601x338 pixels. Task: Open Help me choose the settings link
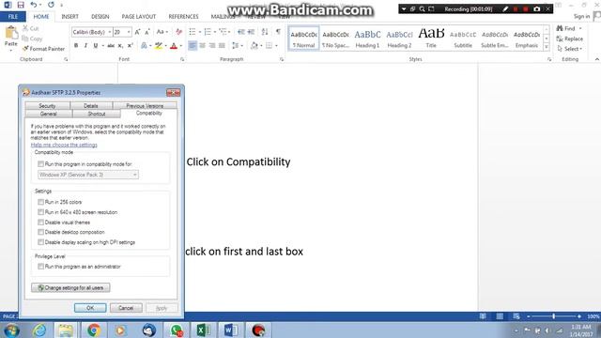click(x=64, y=145)
